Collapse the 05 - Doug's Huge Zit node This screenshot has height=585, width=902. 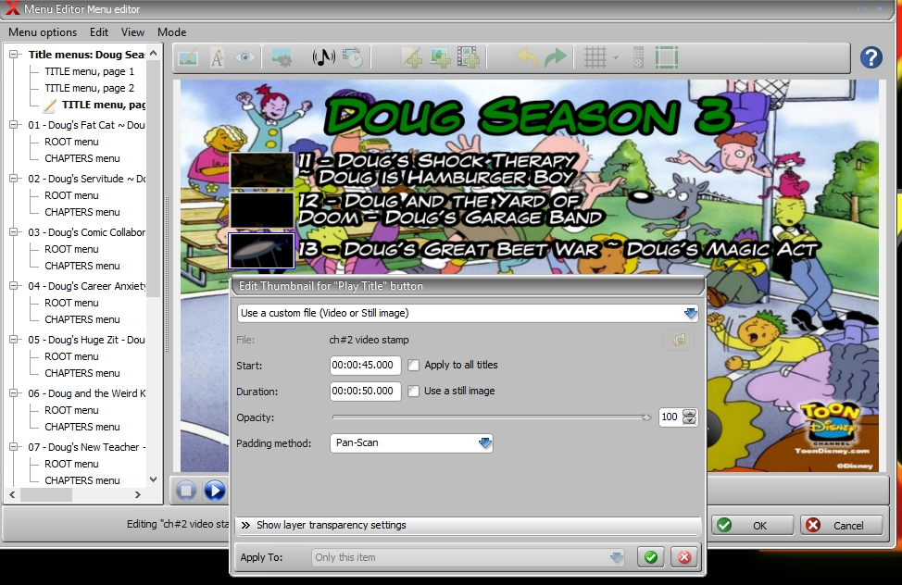tap(14, 340)
